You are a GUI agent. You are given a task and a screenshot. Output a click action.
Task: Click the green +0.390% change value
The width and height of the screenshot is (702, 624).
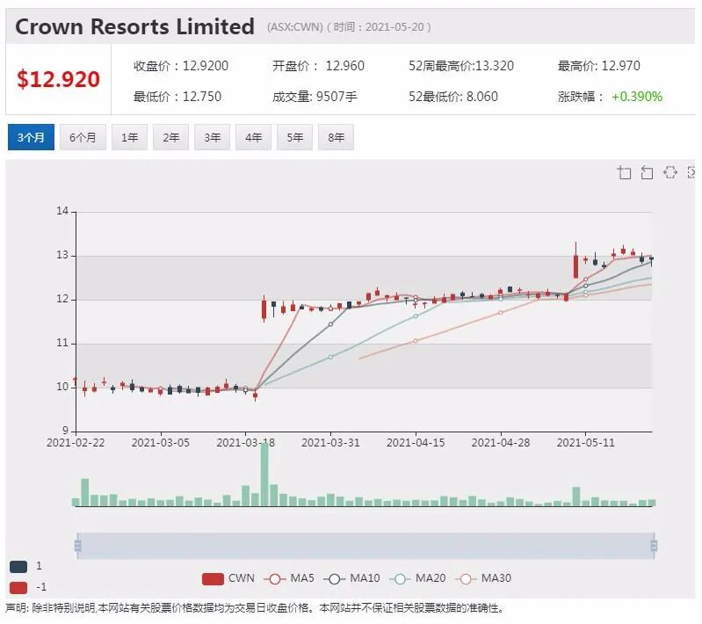637,97
